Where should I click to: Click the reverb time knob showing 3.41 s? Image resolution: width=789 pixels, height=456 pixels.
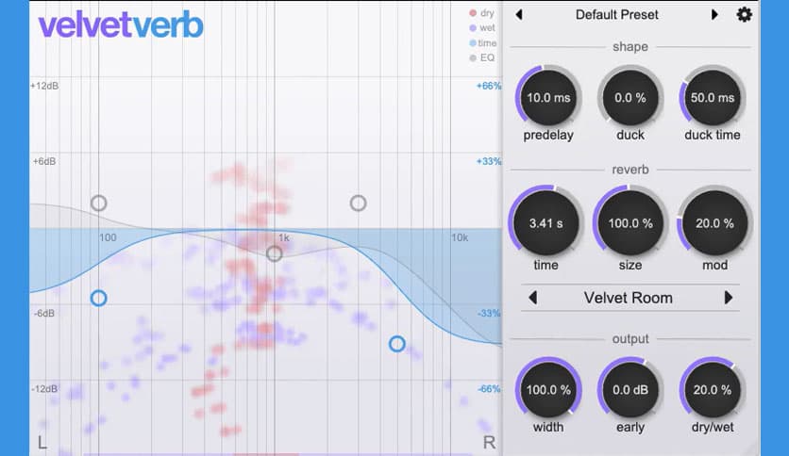[546, 223]
